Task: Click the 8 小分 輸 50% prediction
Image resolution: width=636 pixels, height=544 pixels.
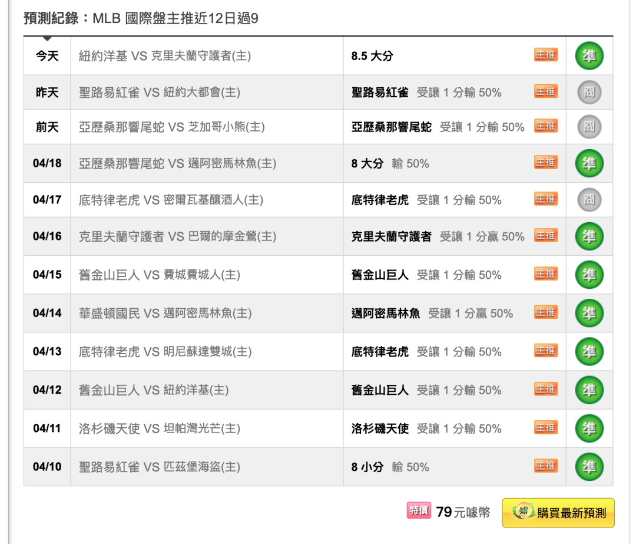Action: pos(390,467)
